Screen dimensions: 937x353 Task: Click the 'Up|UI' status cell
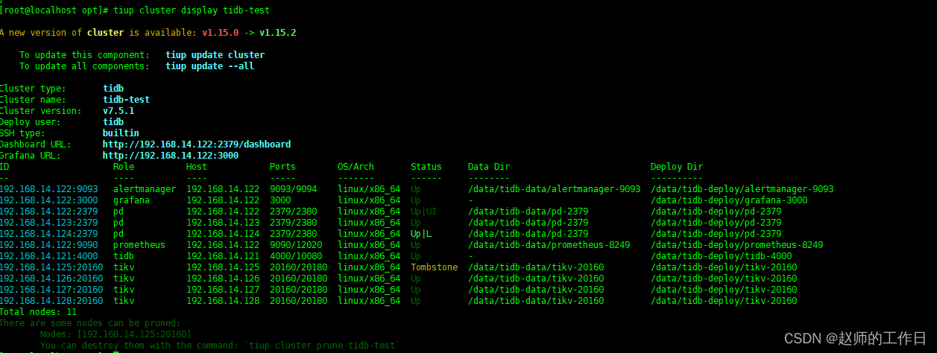(424, 212)
